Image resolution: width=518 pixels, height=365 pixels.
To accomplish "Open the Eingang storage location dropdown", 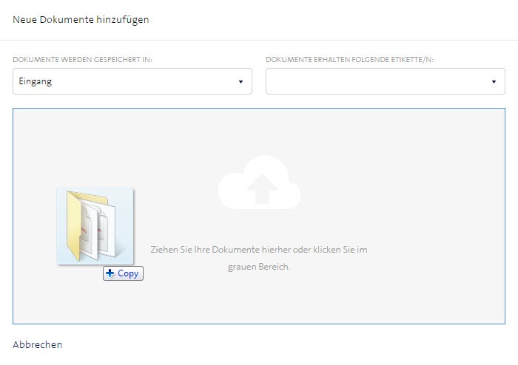I will tap(126, 81).
